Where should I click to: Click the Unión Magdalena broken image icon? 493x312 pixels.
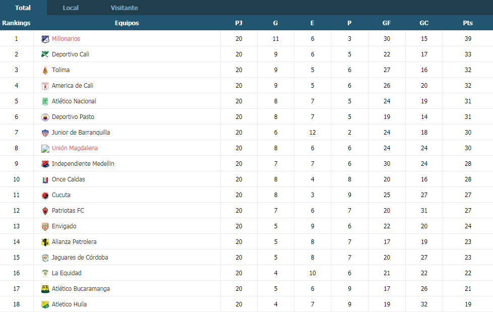45,149
